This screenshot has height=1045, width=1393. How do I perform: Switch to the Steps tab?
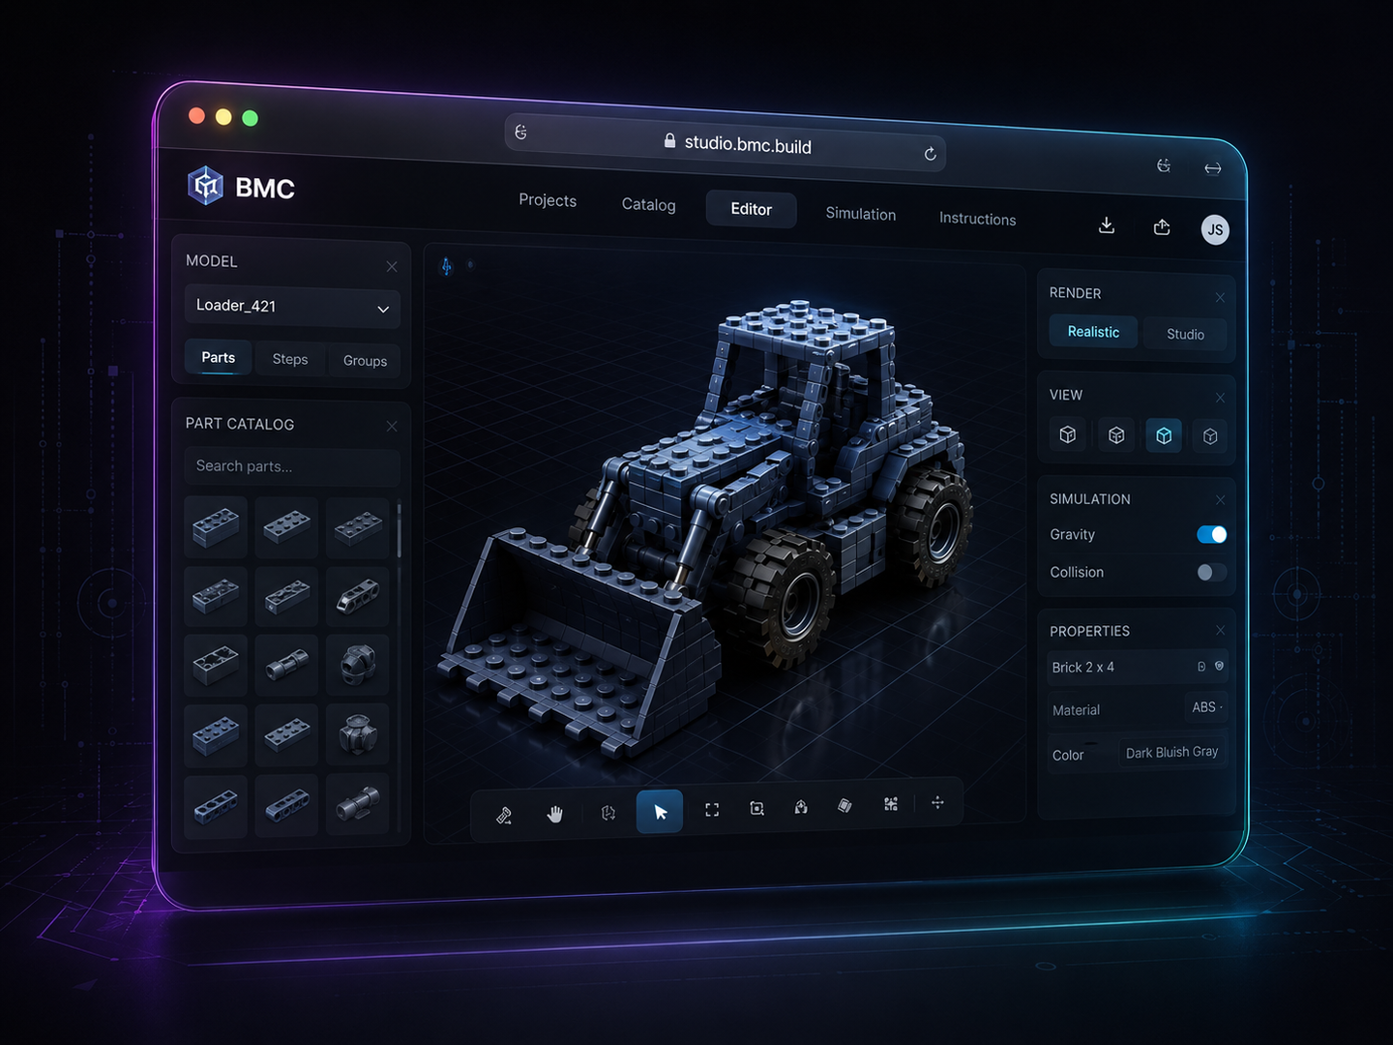pos(290,359)
